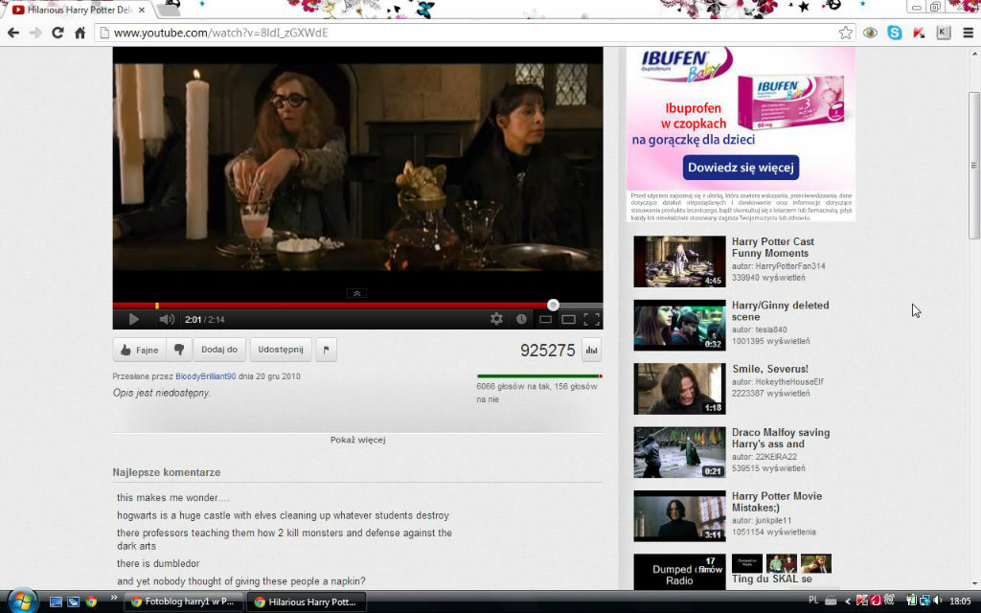This screenshot has height=613, width=981.
Task: Click the video progress scrubber handle
Action: pos(553,305)
